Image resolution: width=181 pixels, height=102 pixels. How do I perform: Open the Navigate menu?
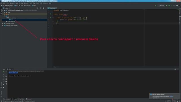pos(12,3)
